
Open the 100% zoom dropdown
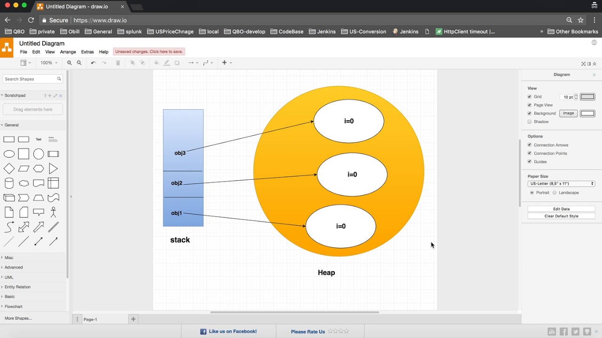point(48,63)
